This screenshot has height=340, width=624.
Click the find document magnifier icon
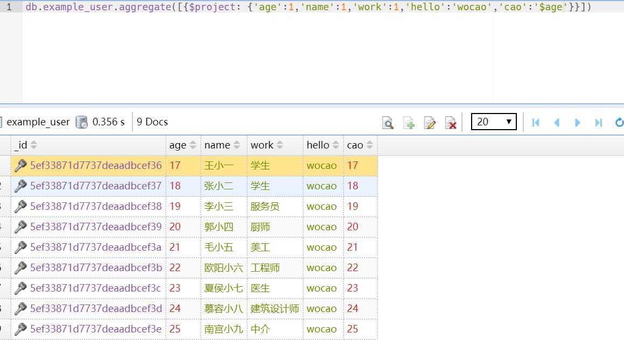388,123
